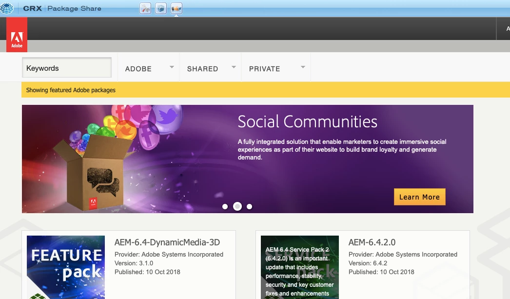Open the AEM-6.4-DynamicMedia-3D package title
510x299 pixels.
click(x=167, y=242)
